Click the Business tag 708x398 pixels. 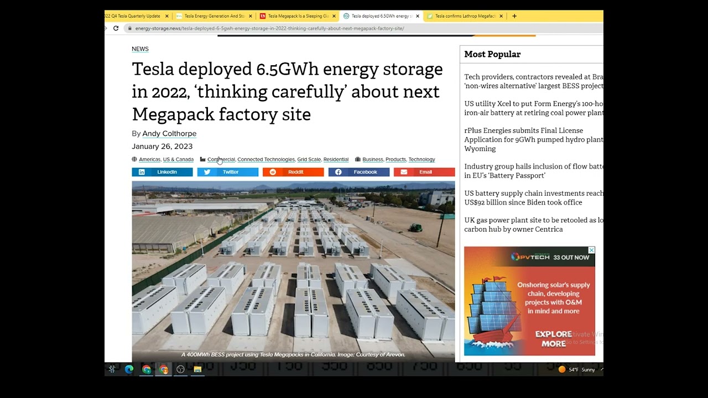(372, 159)
